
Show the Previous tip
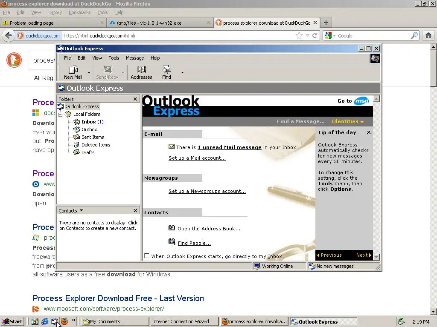[x=329, y=255]
